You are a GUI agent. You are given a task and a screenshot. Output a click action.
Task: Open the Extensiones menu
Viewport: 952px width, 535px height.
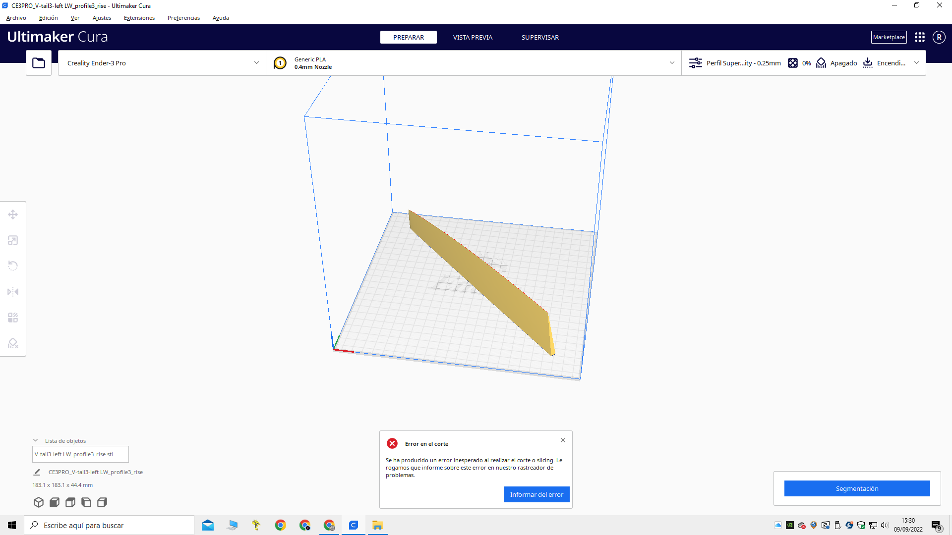point(139,18)
